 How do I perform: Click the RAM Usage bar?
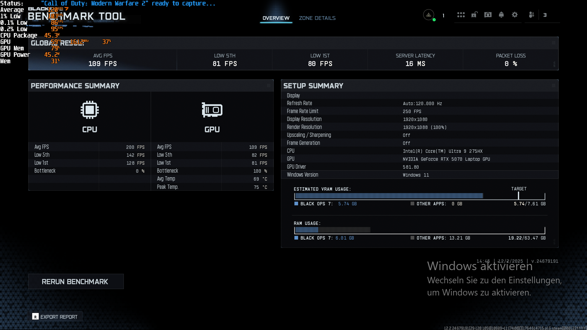(x=420, y=230)
